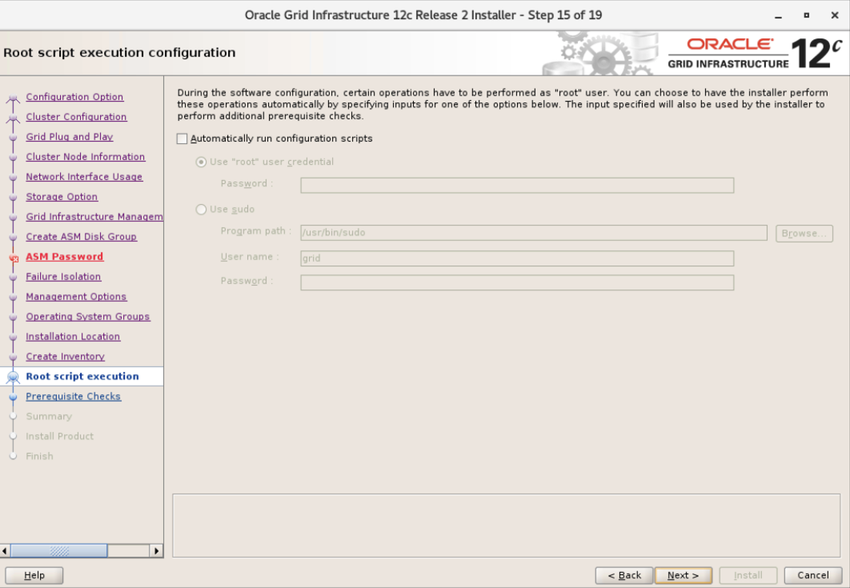This screenshot has height=588, width=850.
Task: Click the Browse... button
Action: (804, 234)
